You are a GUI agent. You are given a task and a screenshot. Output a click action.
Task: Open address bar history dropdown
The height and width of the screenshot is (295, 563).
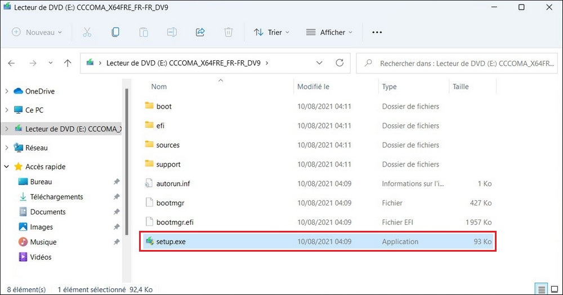319,63
